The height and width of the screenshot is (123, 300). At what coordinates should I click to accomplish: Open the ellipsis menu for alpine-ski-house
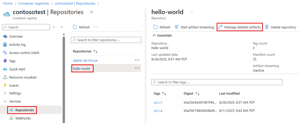tap(137, 60)
